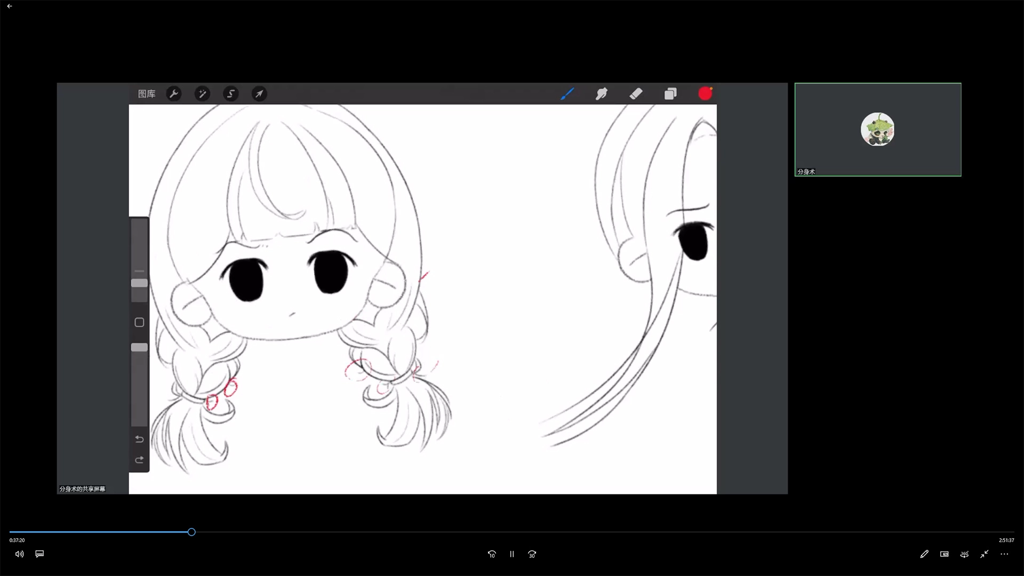
Task: Select the Transform arrow tool
Action: tap(259, 94)
